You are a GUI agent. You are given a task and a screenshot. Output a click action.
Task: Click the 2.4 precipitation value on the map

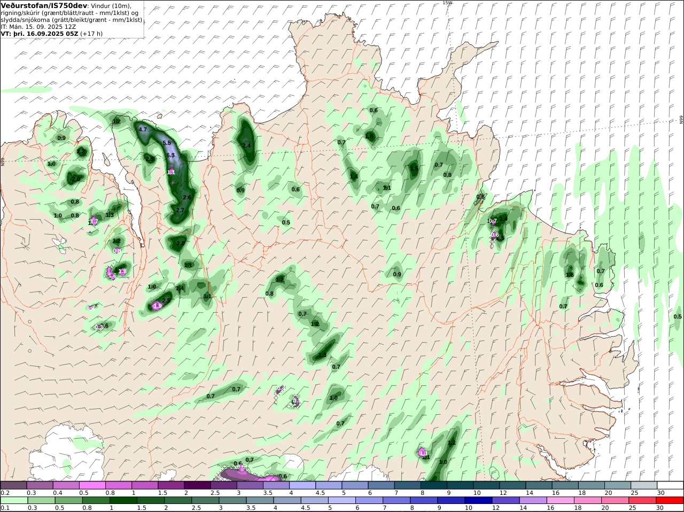pyautogui.click(x=246, y=145)
